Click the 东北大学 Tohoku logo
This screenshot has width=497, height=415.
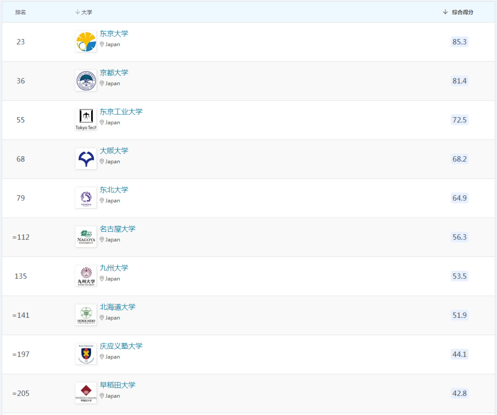pos(86,198)
